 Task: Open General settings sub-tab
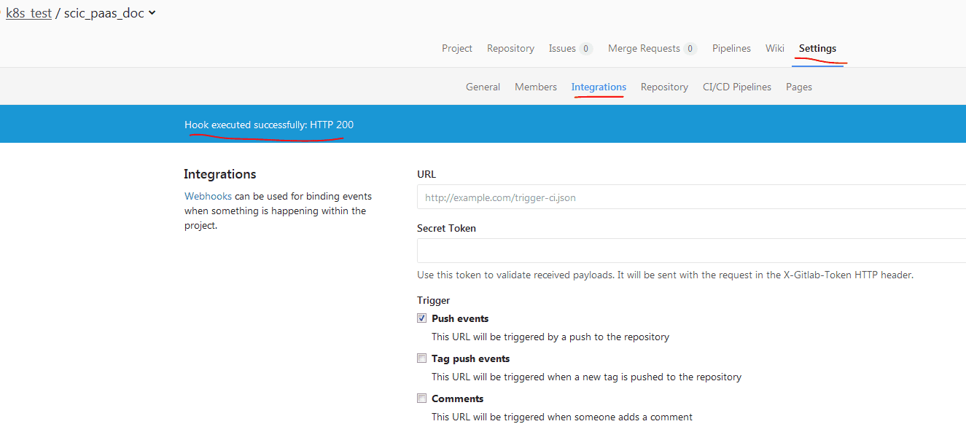[x=483, y=87]
